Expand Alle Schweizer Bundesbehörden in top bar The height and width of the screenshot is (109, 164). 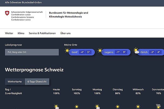point(22,2)
